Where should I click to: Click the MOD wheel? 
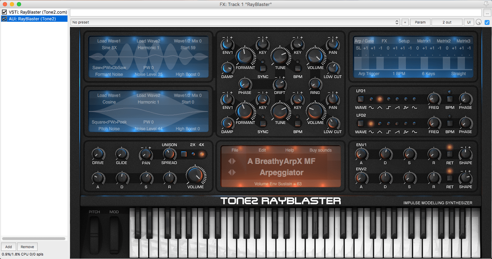pos(114,235)
